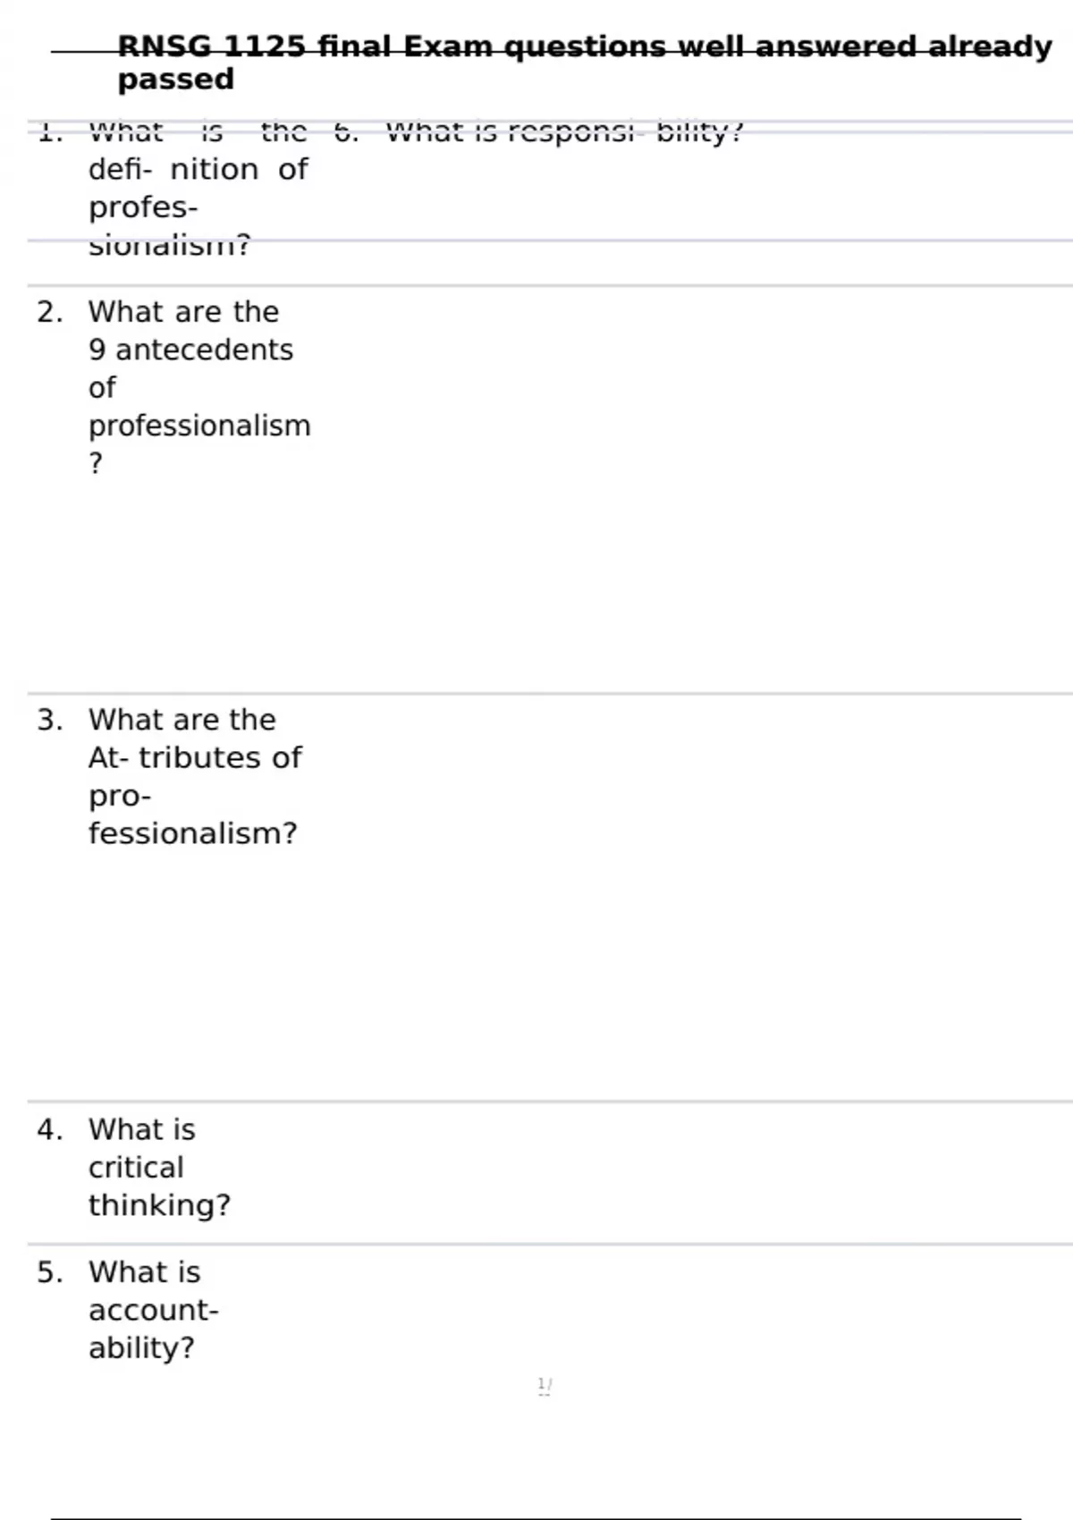Select the 'What are the' line in question 3

pyautogui.click(x=182, y=720)
